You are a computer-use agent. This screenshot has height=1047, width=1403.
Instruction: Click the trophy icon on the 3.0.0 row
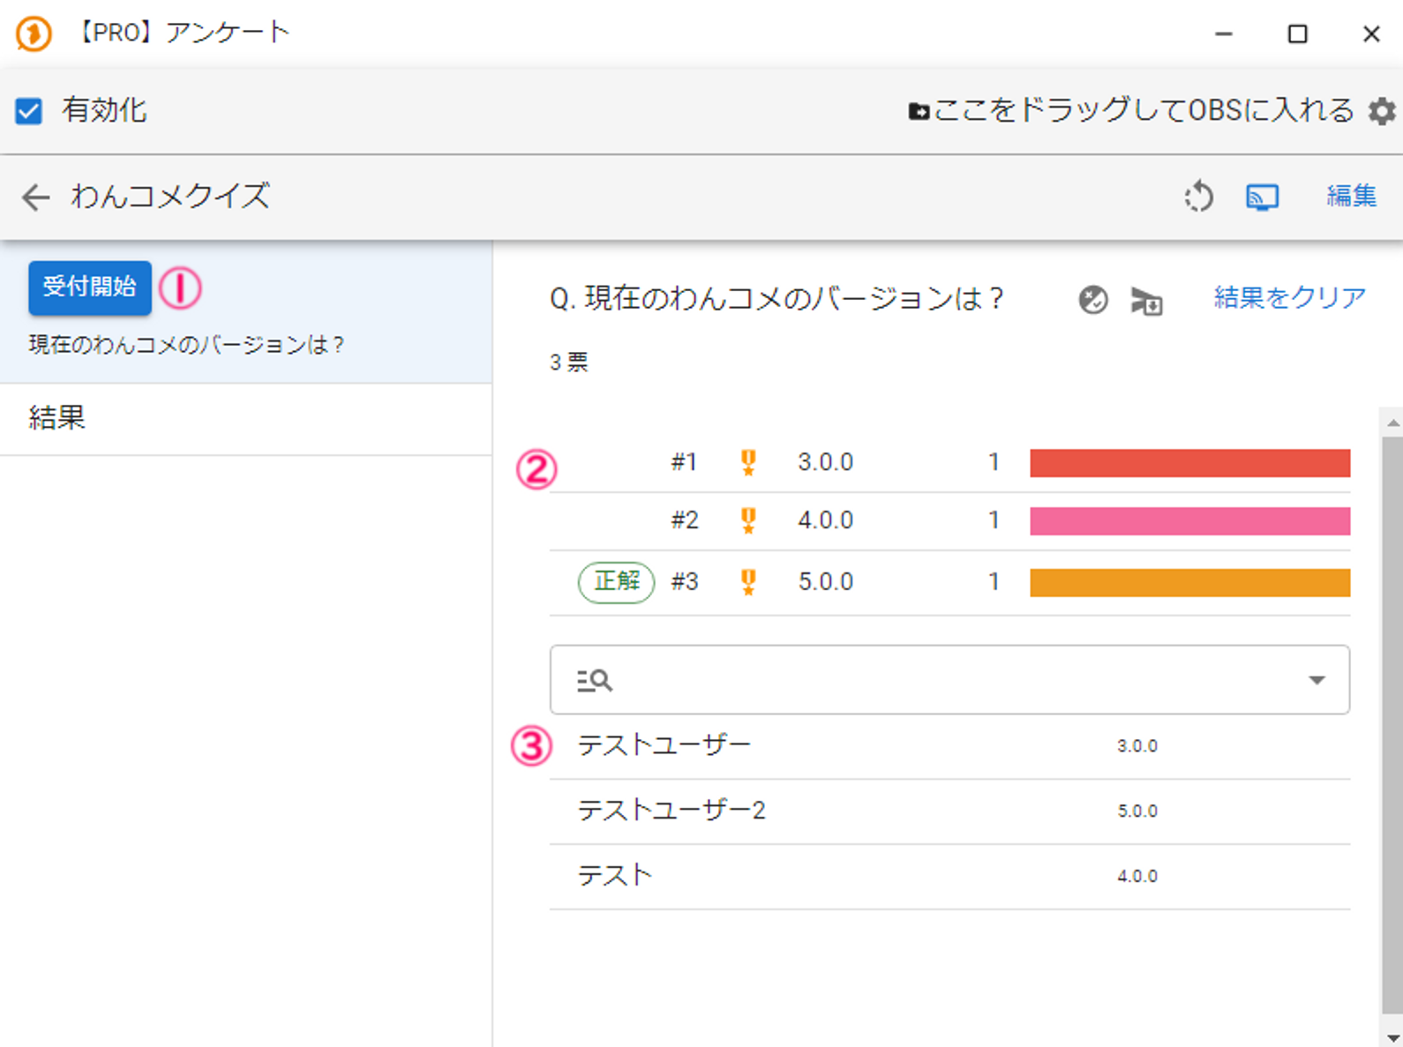tap(748, 462)
